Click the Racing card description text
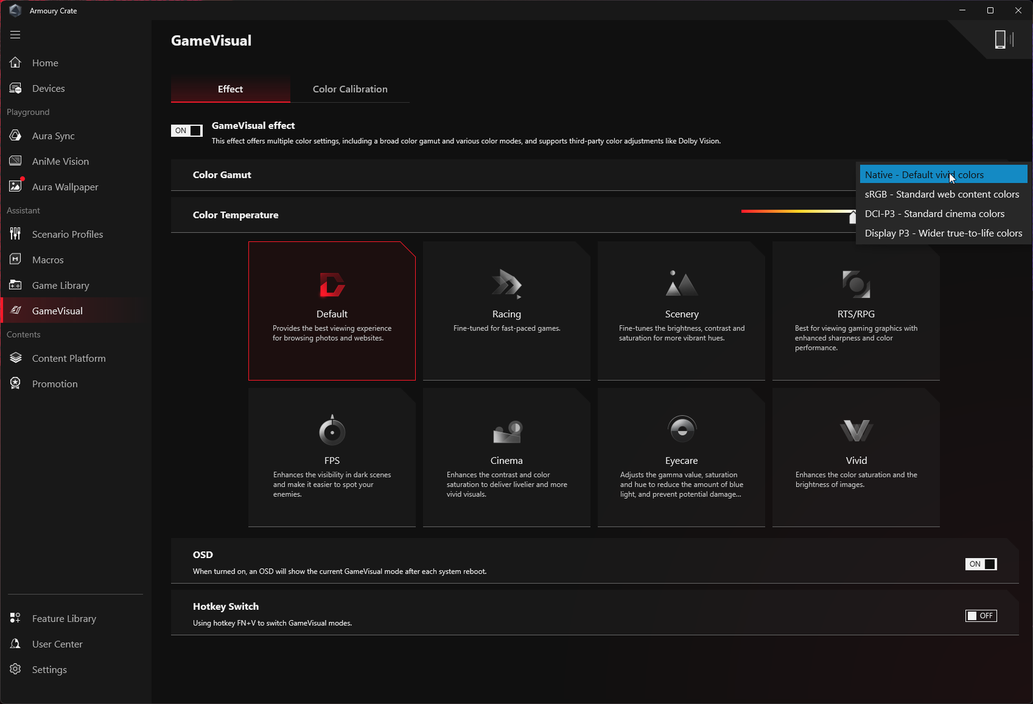1033x704 pixels. click(507, 328)
